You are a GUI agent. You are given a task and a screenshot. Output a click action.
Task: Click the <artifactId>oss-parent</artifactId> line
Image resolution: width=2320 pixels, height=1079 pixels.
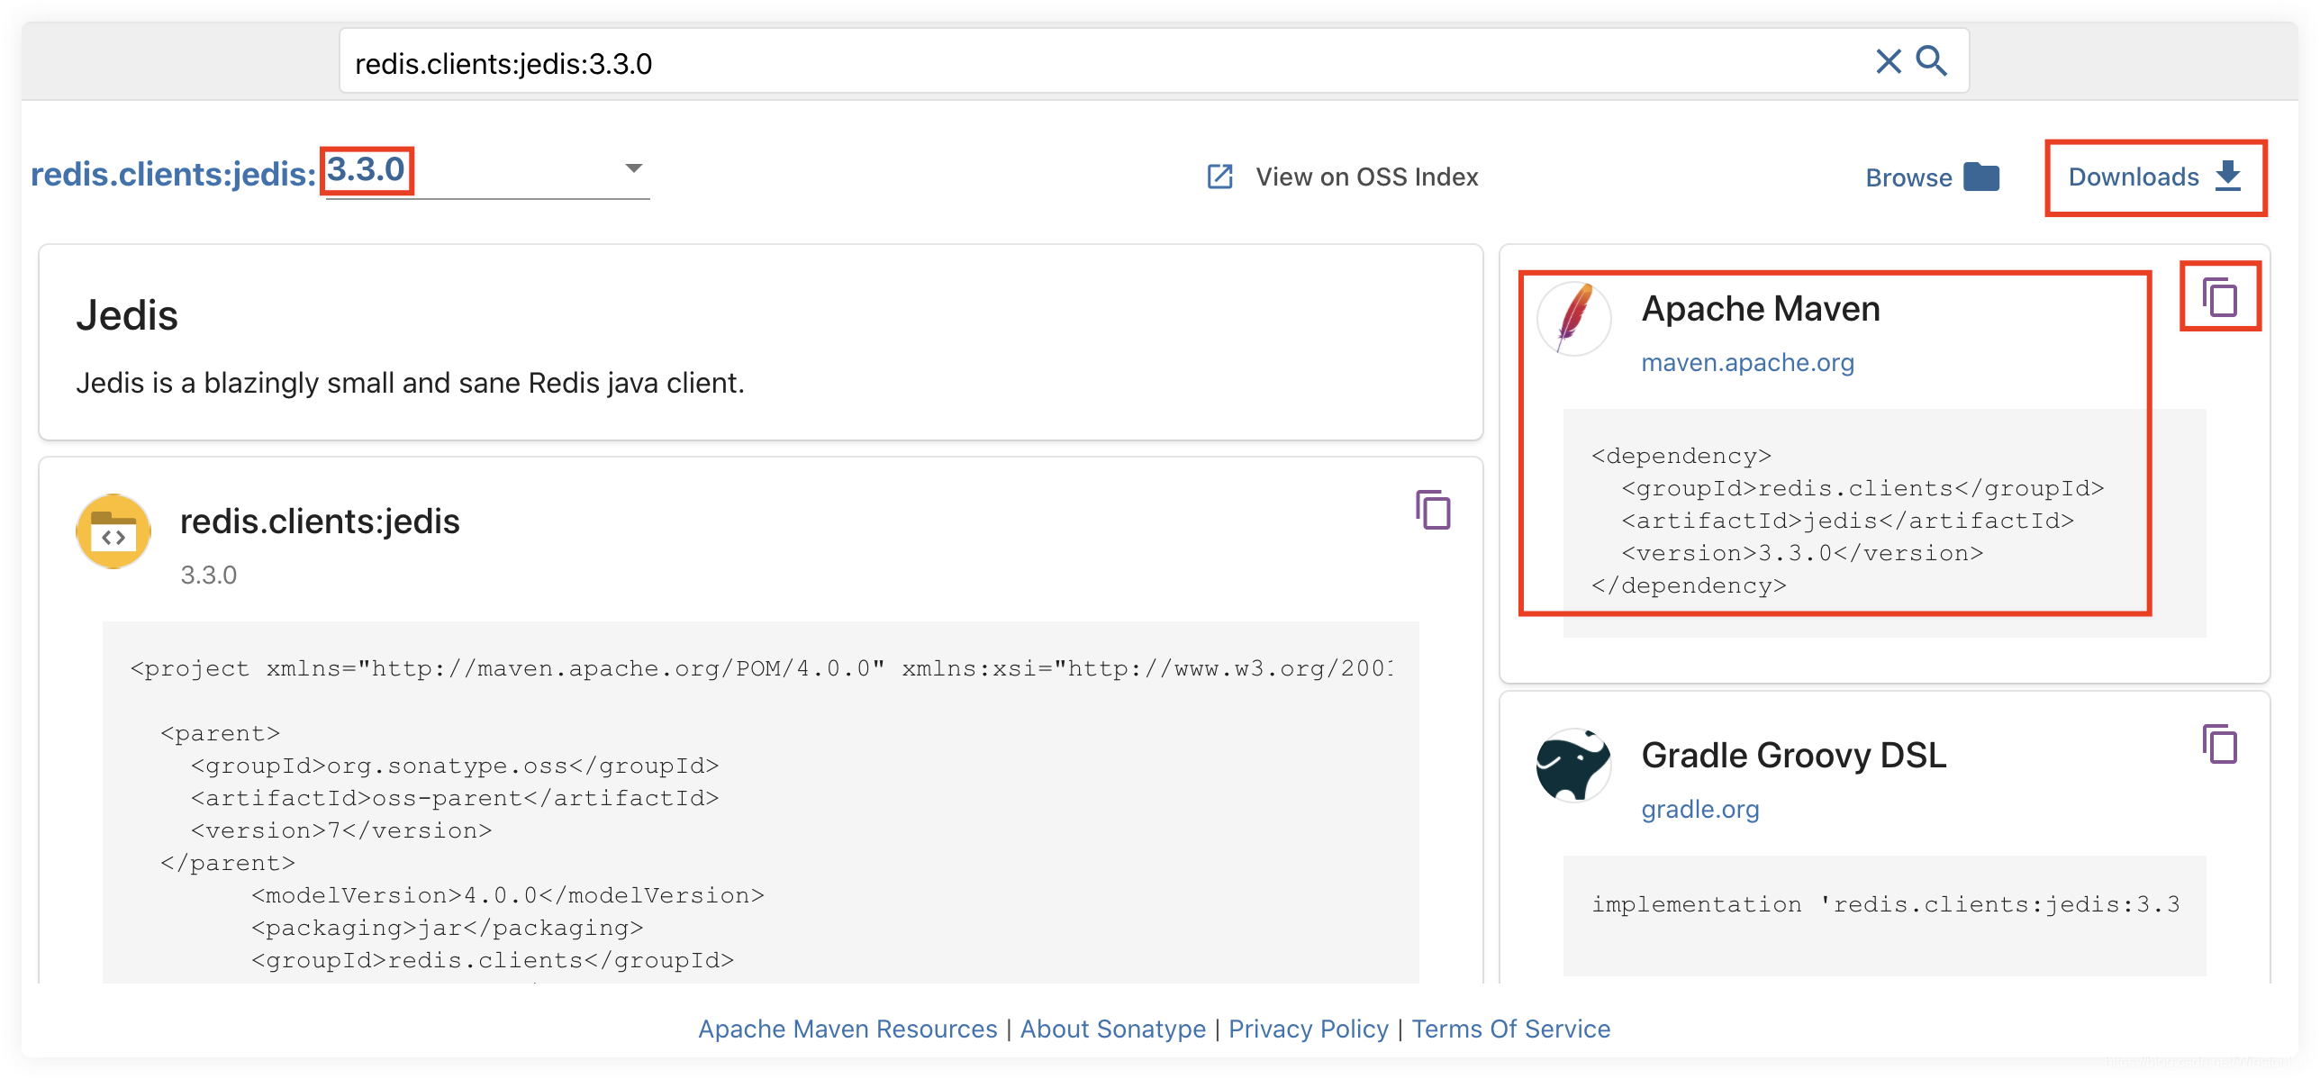pos(455,798)
